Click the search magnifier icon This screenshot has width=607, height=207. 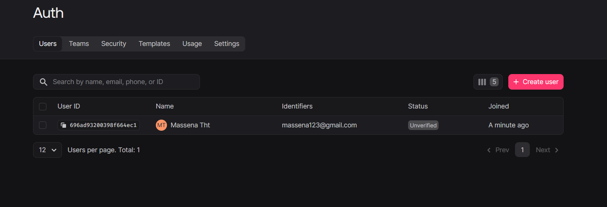pyautogui.click(x=43, y=82)
